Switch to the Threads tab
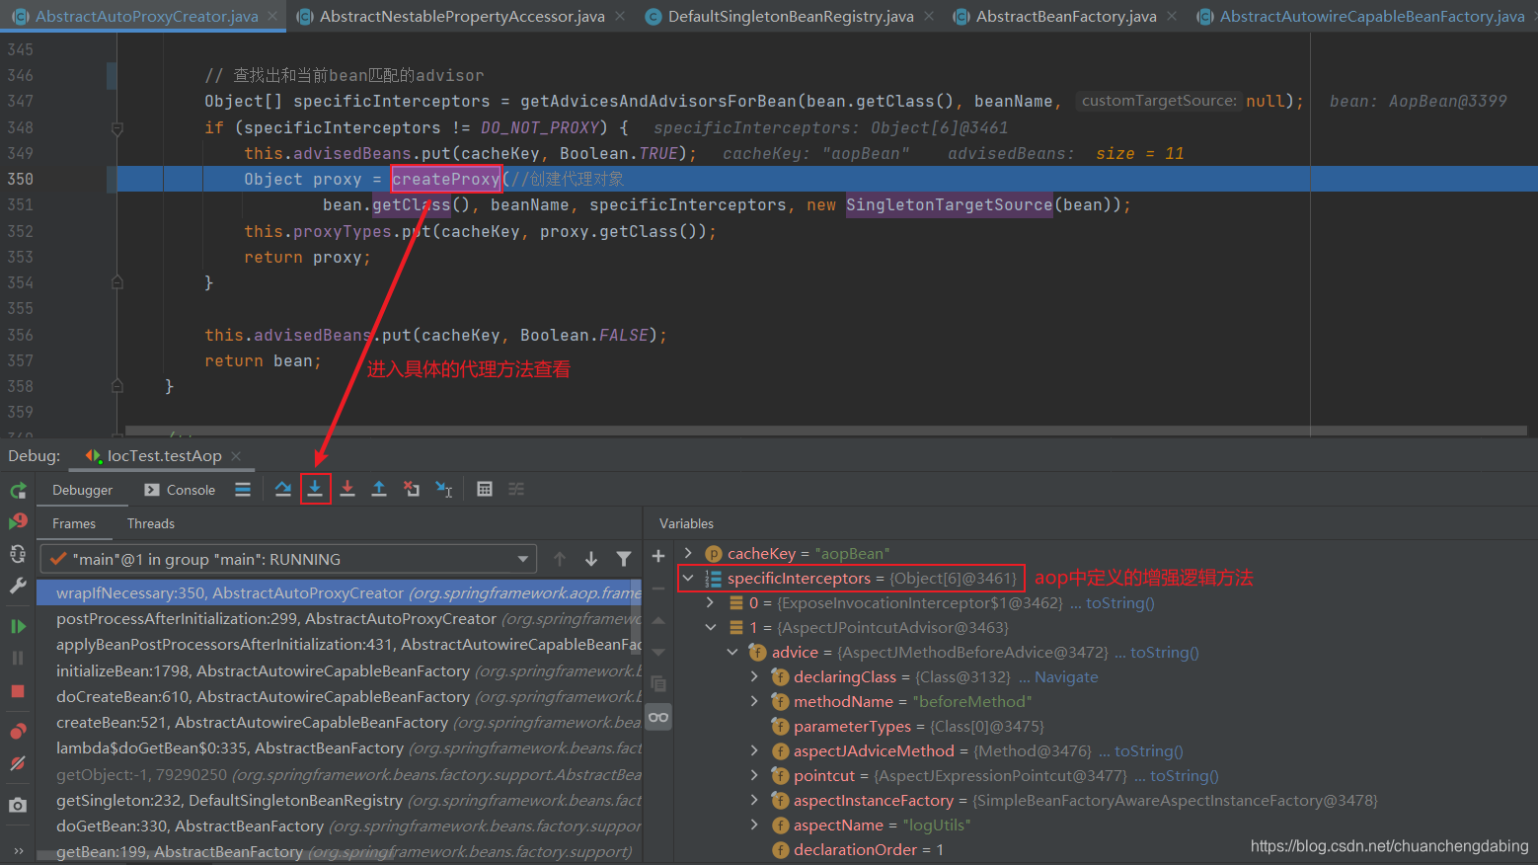The width and height of the screenshot is (1538, 865). [x=151, y=523]
